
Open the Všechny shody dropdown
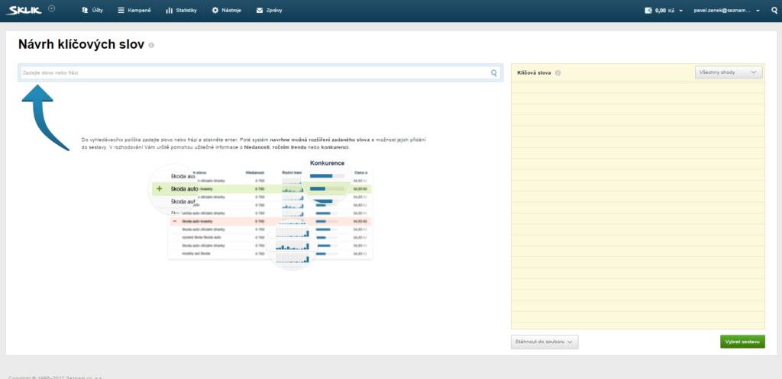[729, 72]
